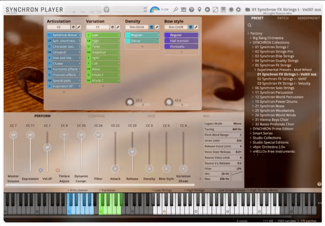Load preset 02 Synchron FX Strings I - VelXF

point(282,79)
